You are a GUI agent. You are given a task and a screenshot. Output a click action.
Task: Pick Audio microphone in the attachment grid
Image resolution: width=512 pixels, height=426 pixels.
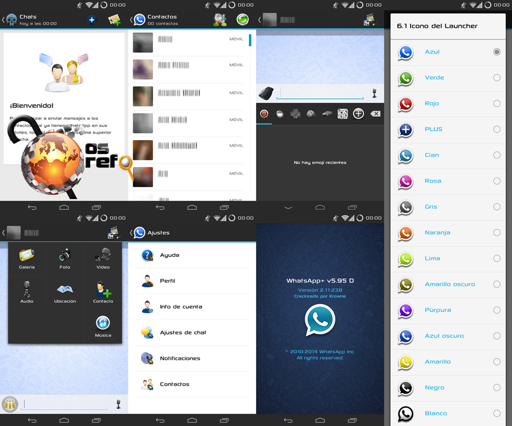click(x=27, y=293)
